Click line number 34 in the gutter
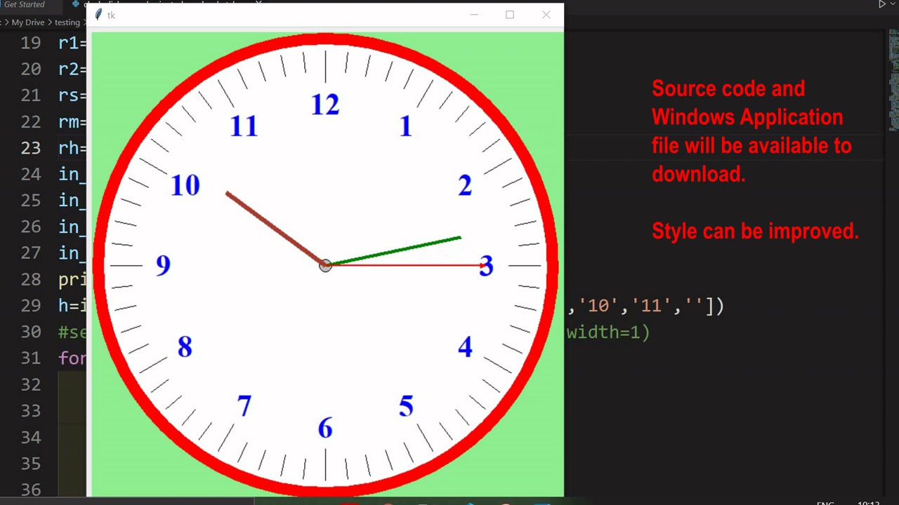 (x=30, y=438)
